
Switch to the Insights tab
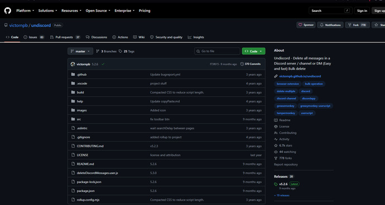tap(196, 37)
